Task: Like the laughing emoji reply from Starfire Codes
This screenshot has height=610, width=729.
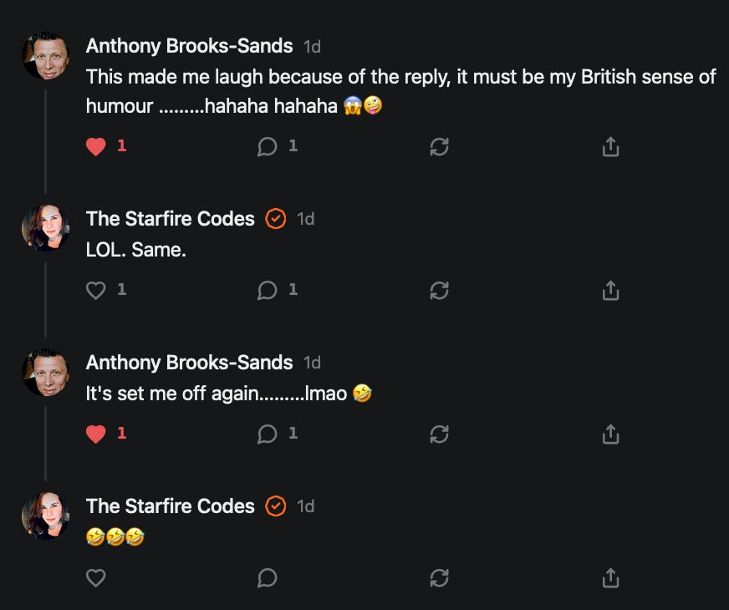Action: click(x=96, y=578)
